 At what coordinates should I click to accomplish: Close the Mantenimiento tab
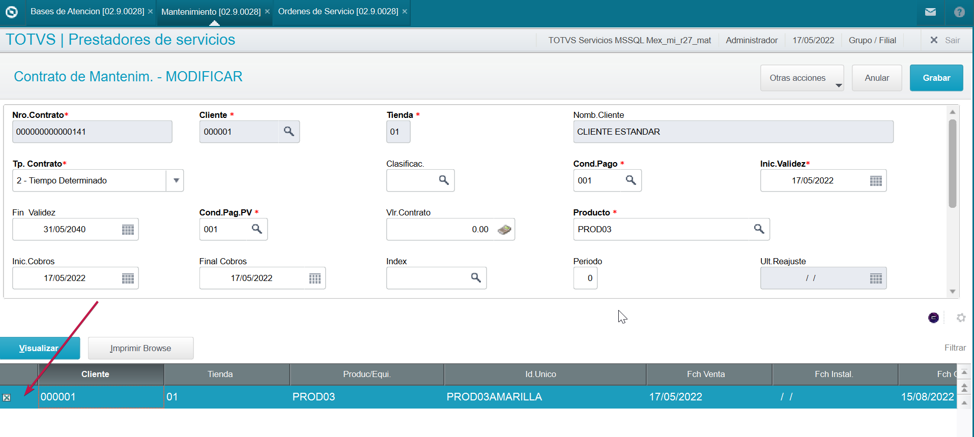click(267, 12)
